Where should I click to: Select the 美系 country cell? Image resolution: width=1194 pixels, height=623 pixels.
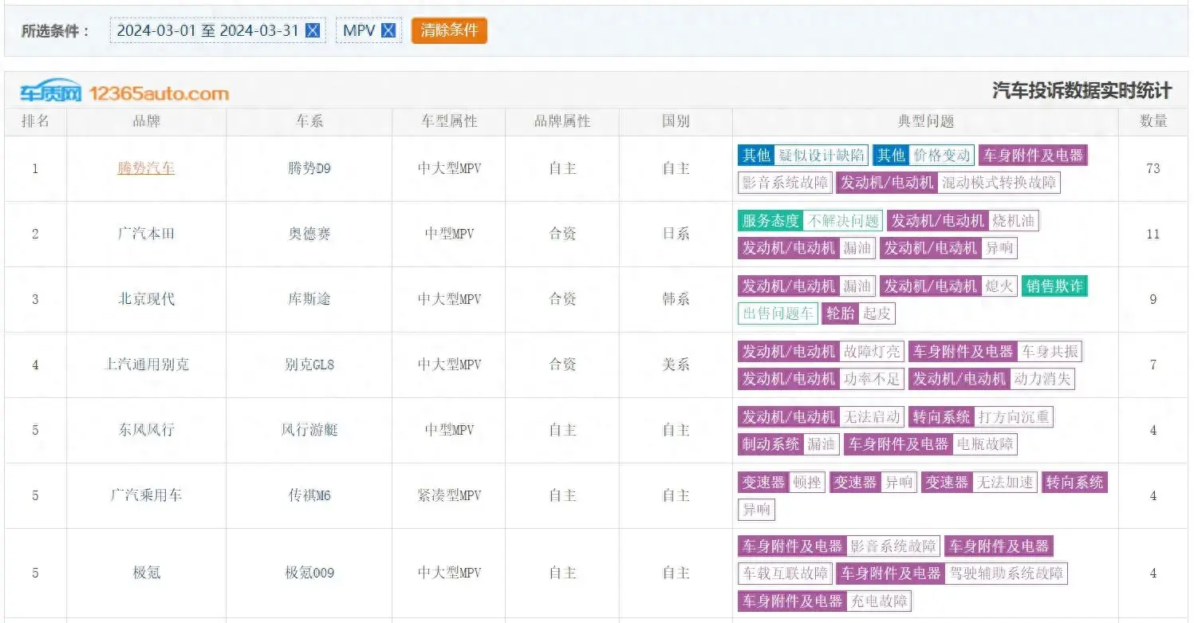[676, 365]
